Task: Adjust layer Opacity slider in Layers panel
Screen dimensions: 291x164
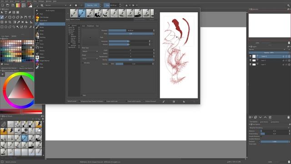Action: click(x=269, y=53)
